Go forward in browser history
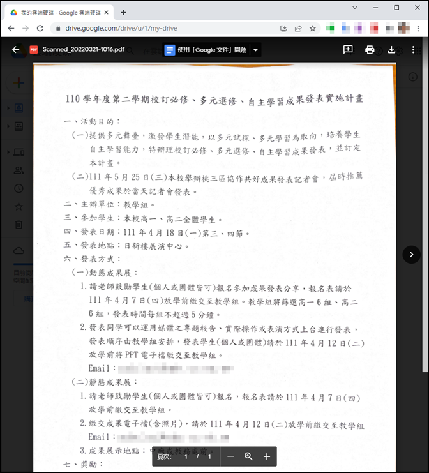This screenshot has height=473, width=429. [26, 28]
